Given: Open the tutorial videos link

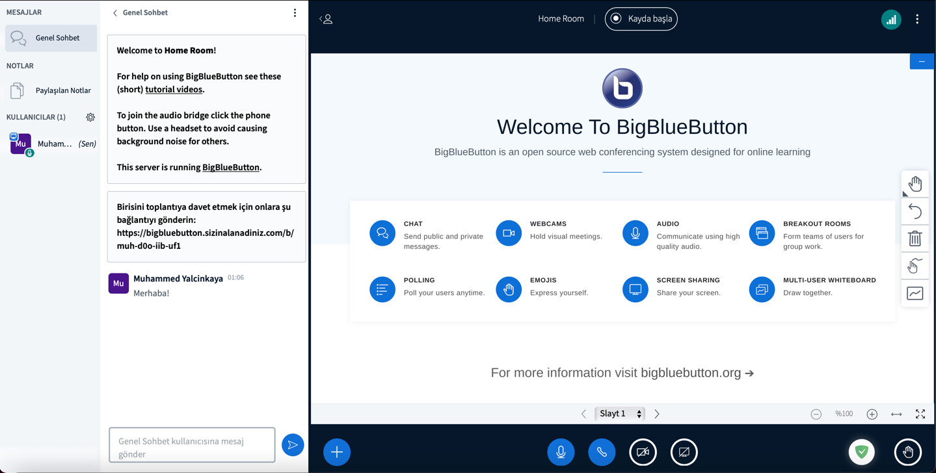Looking at the screenshot, I should click(174, 89).
